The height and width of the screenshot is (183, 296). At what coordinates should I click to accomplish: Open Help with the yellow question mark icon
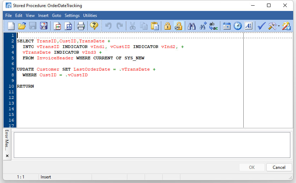(94, 26)
